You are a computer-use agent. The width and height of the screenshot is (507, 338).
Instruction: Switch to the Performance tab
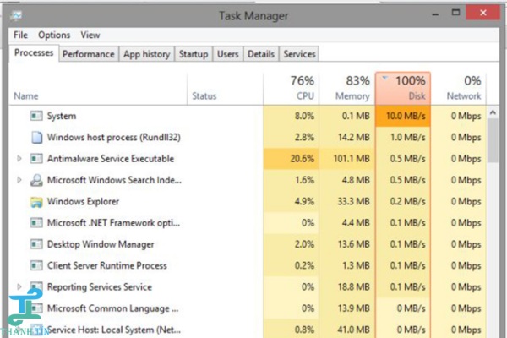89,54
